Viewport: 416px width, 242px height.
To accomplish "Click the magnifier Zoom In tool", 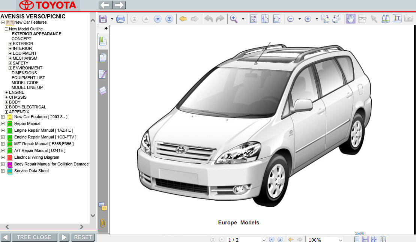I will 234,19.
